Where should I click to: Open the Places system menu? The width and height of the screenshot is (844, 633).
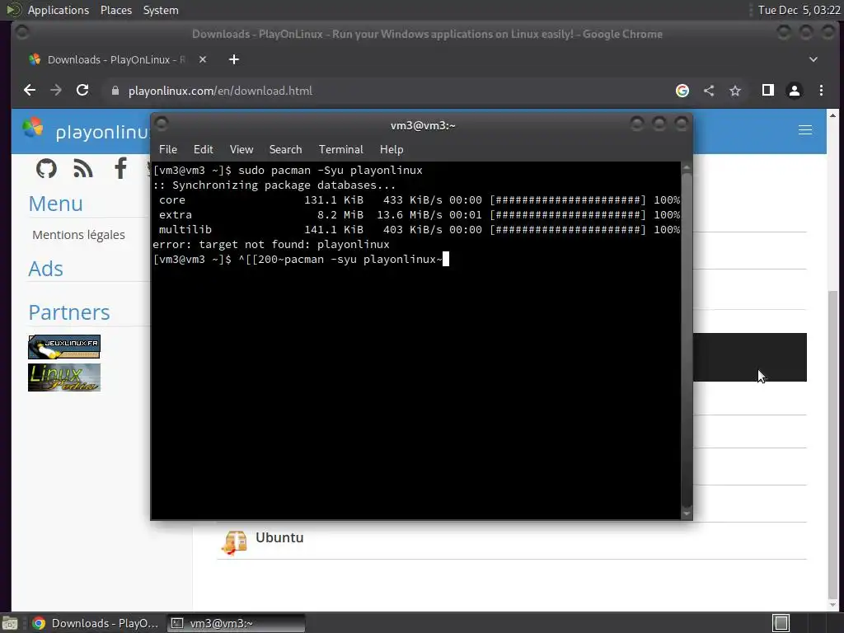coord(116,10)
